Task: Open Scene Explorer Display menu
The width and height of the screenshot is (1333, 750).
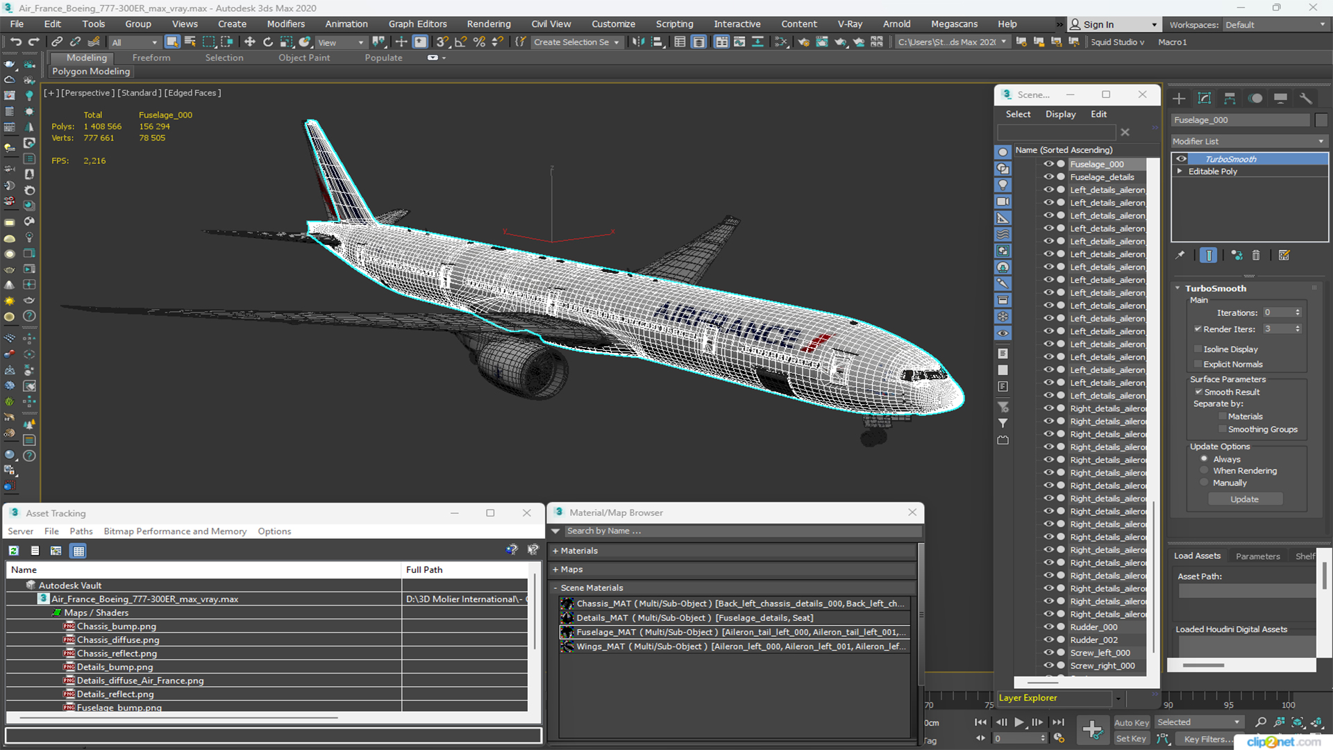Action: point(1060,114)
